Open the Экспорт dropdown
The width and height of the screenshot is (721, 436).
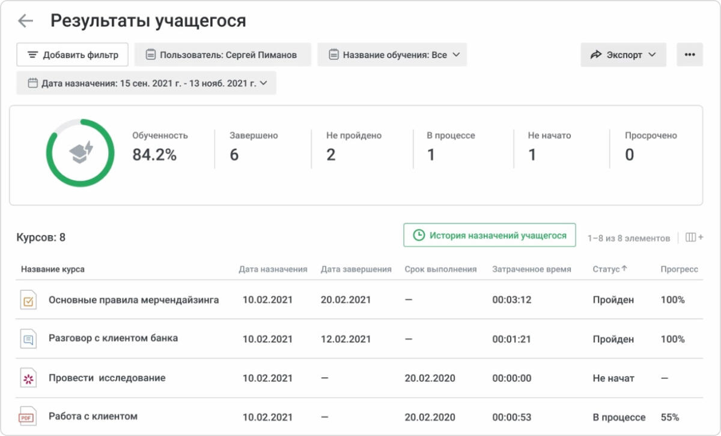click(x=623, y=55)
